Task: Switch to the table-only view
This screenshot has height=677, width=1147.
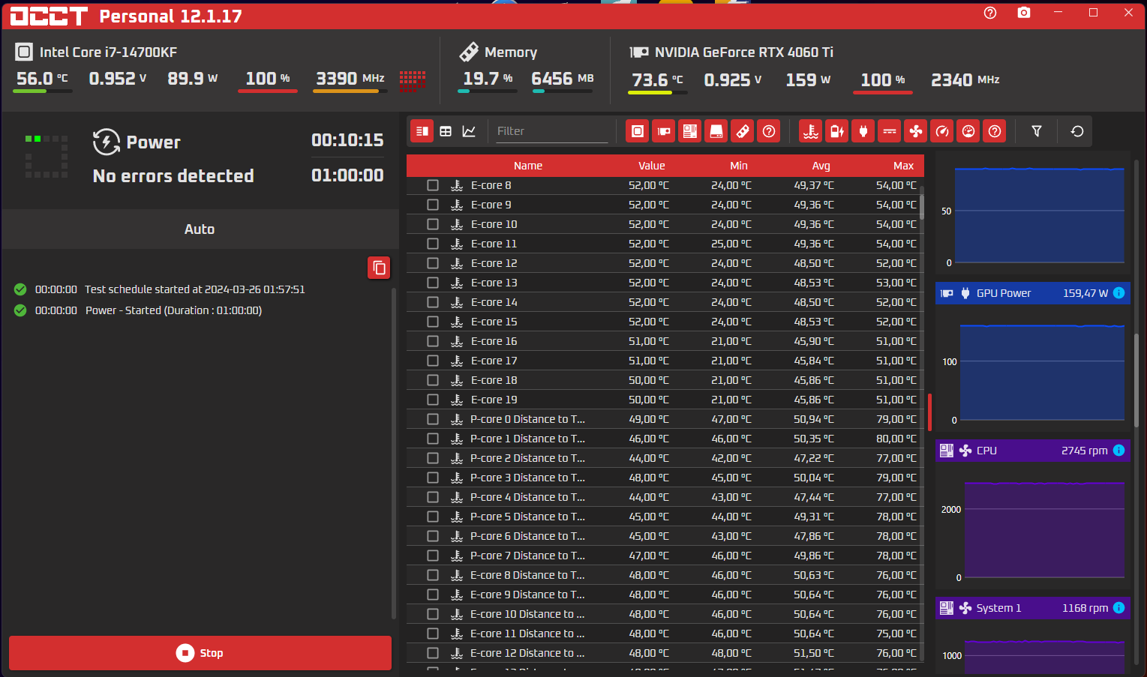Action: (x=446, y=131)
